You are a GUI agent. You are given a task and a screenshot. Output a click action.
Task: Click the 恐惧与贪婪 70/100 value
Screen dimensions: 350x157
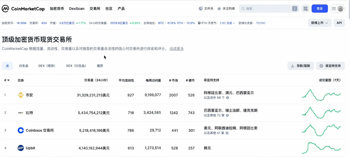click(x=261, y=23)
